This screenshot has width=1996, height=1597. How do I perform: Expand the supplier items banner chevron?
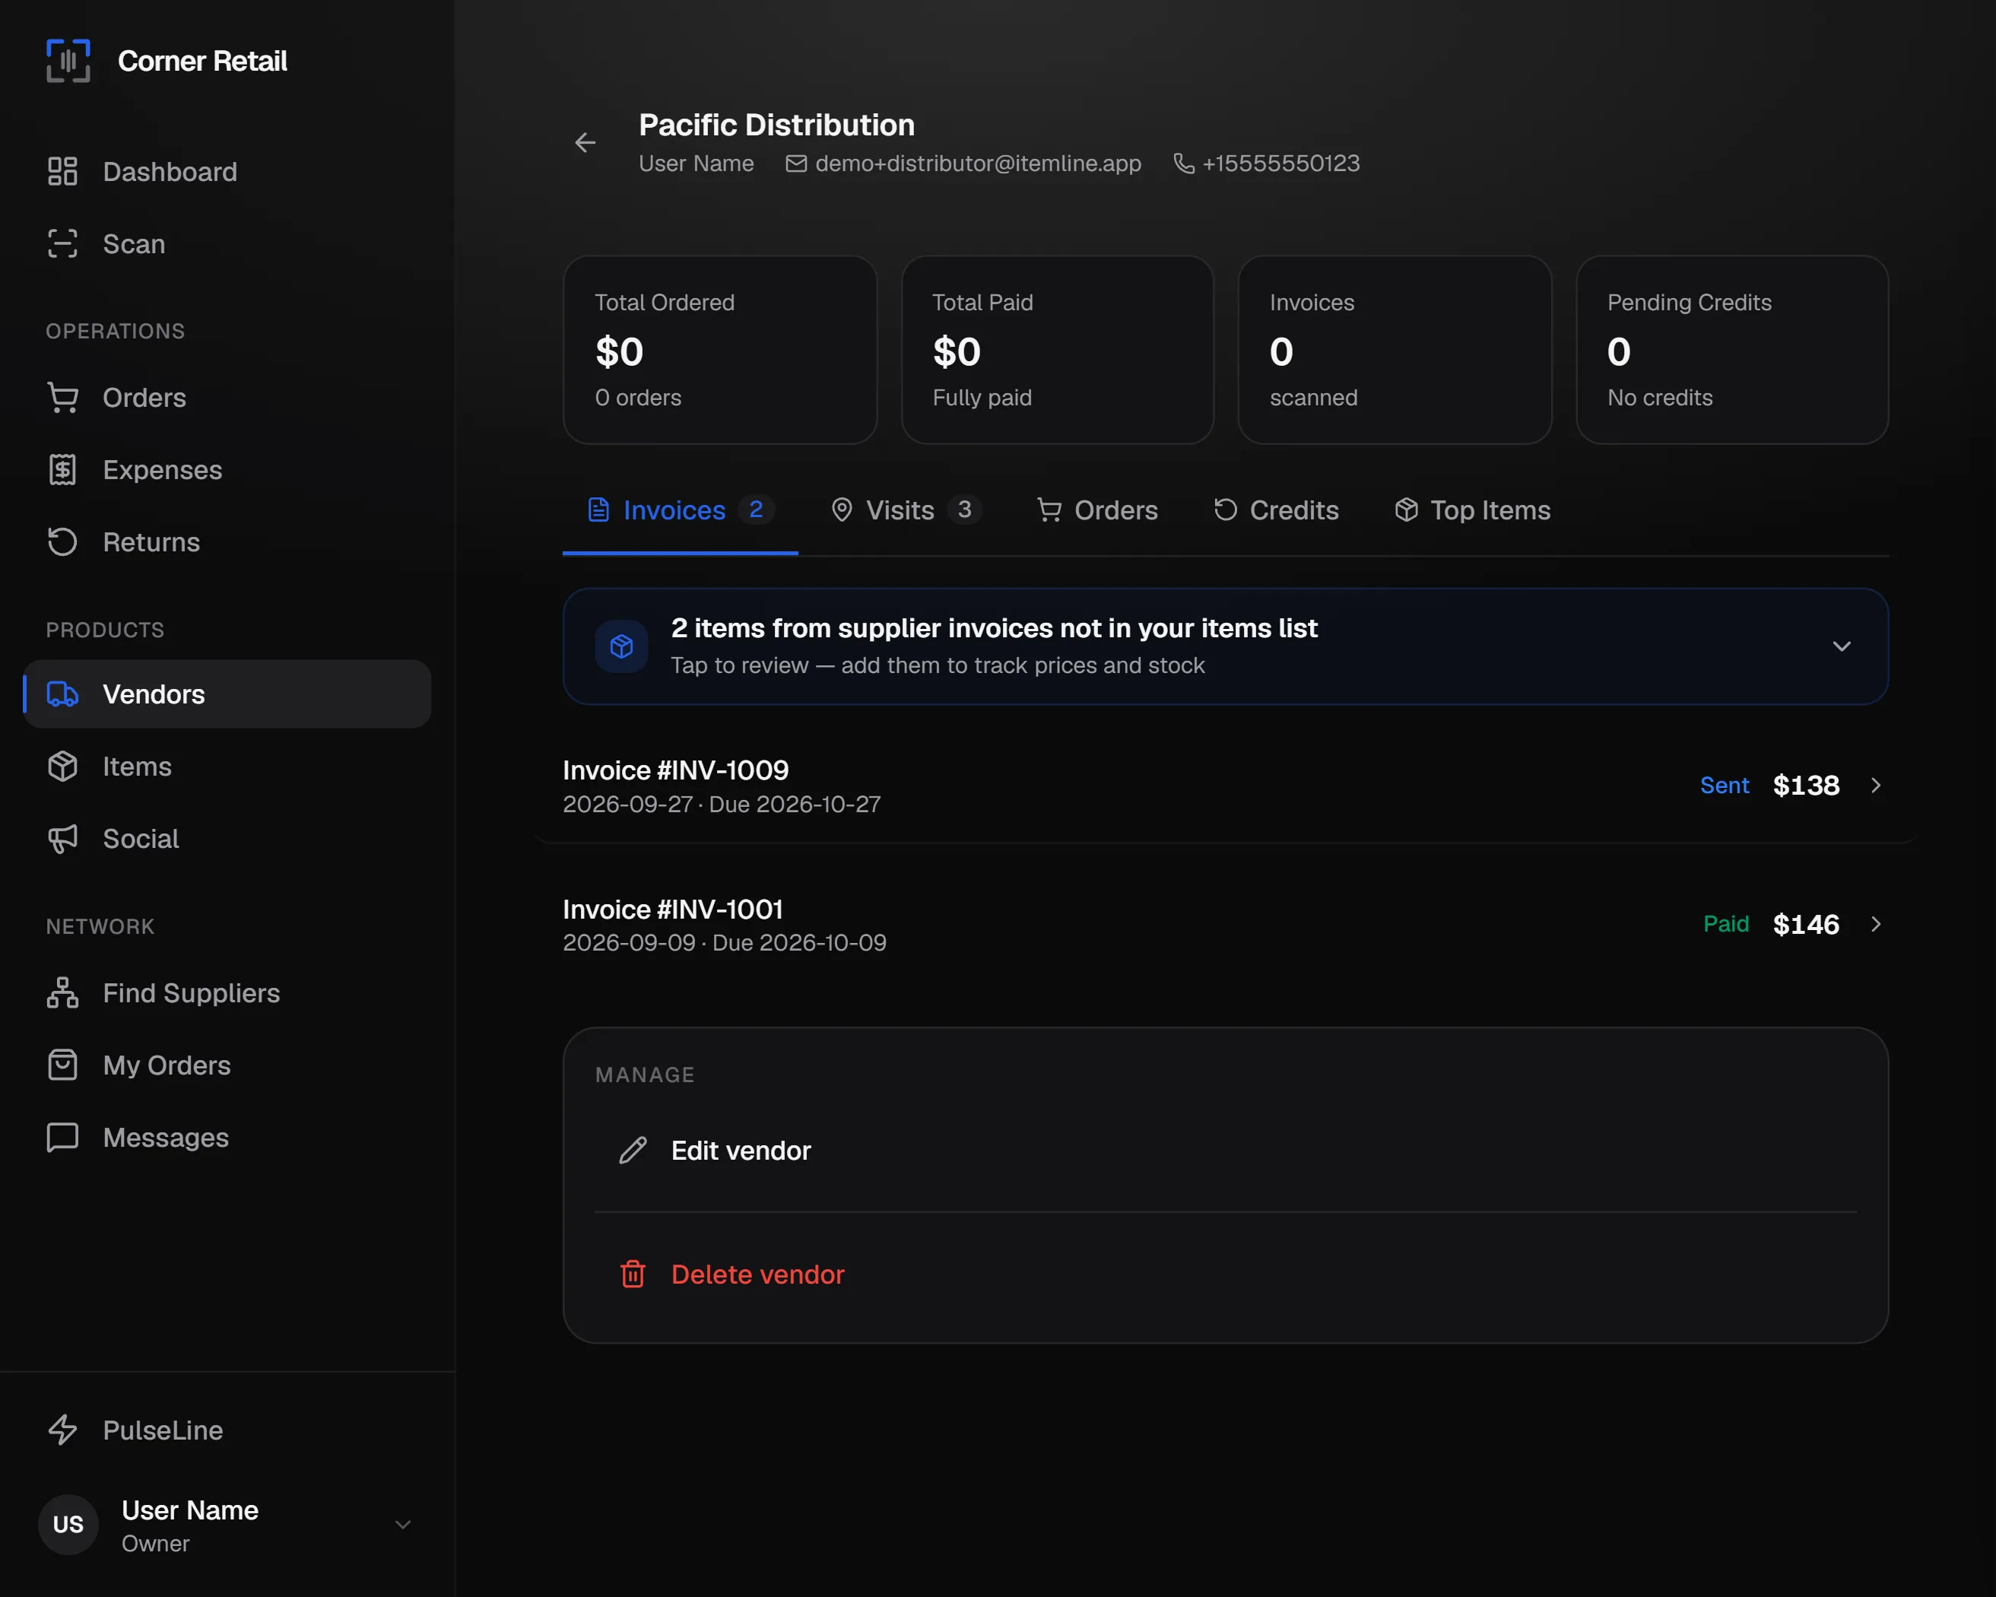[1842, 646]
